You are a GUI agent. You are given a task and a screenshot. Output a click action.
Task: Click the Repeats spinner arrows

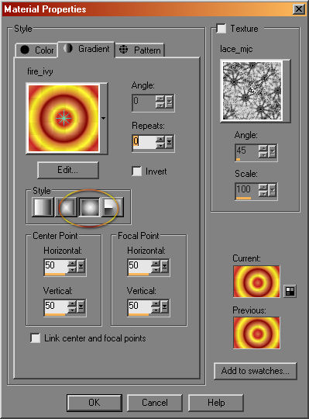tap(160, 142)
